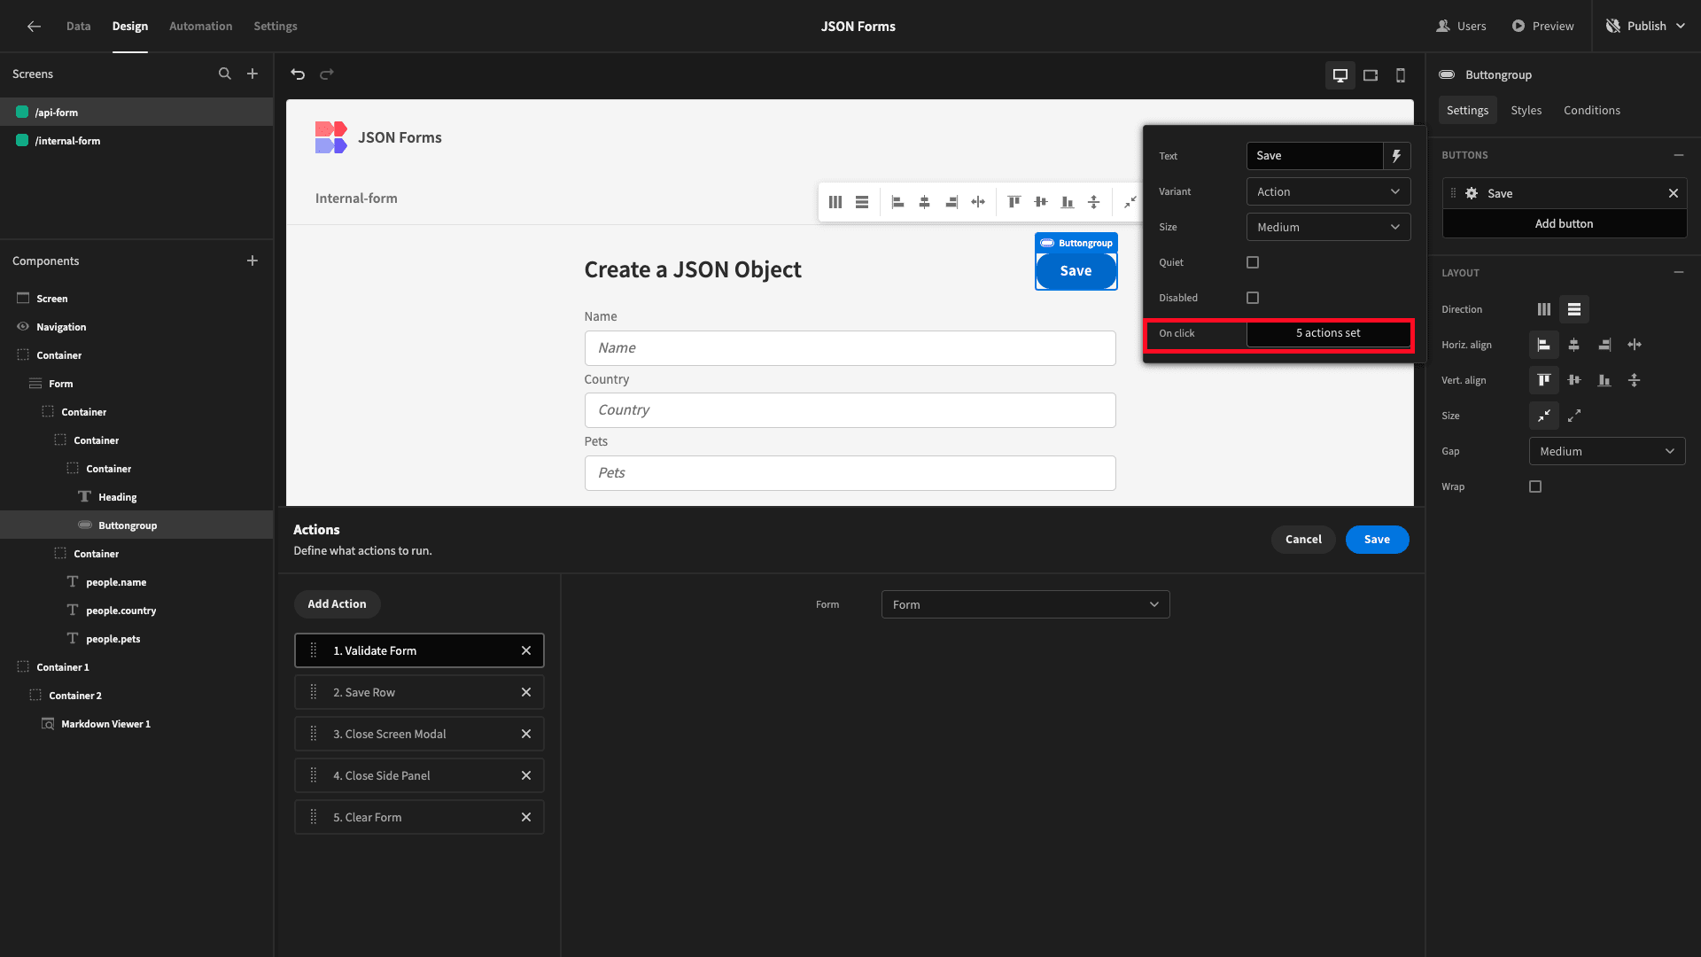The height and width of the screenshot is (957, 1701).
Task: Enable the Wrap checkbox in Layout
Action: coord(1535,486)
